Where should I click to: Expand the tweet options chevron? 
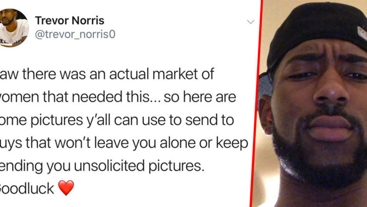coord(251,22)
